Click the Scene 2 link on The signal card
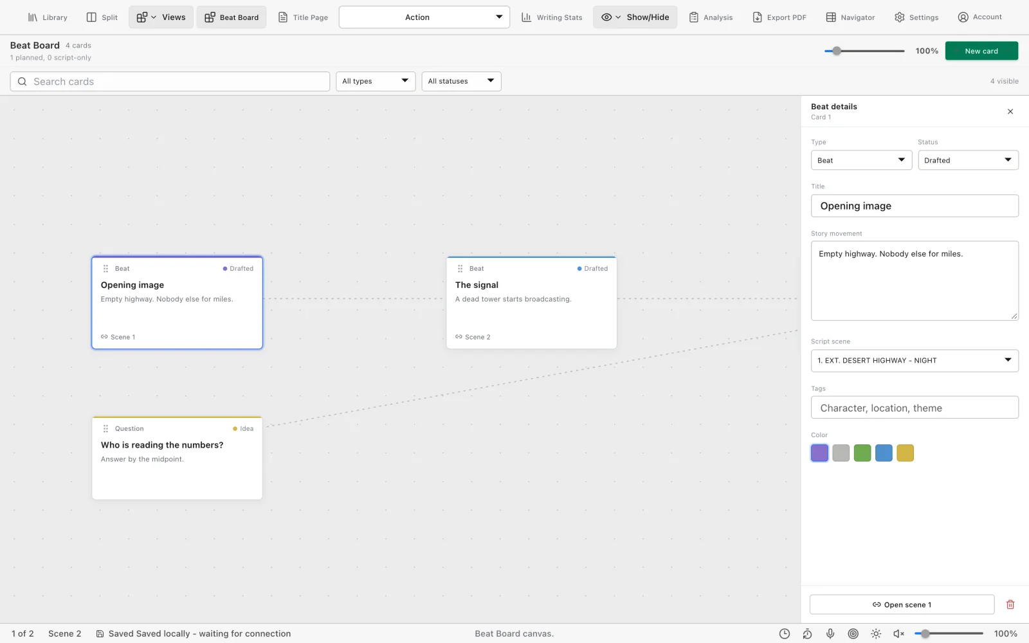Viewport: 1029px width, 643px height. (473, 337)
